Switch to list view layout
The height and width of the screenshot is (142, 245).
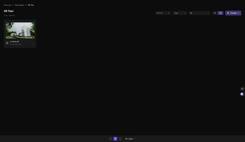point(215,13)
